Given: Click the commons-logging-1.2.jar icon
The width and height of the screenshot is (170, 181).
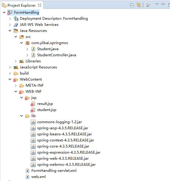Looking at the screenshot, I should tap(33, 122).
